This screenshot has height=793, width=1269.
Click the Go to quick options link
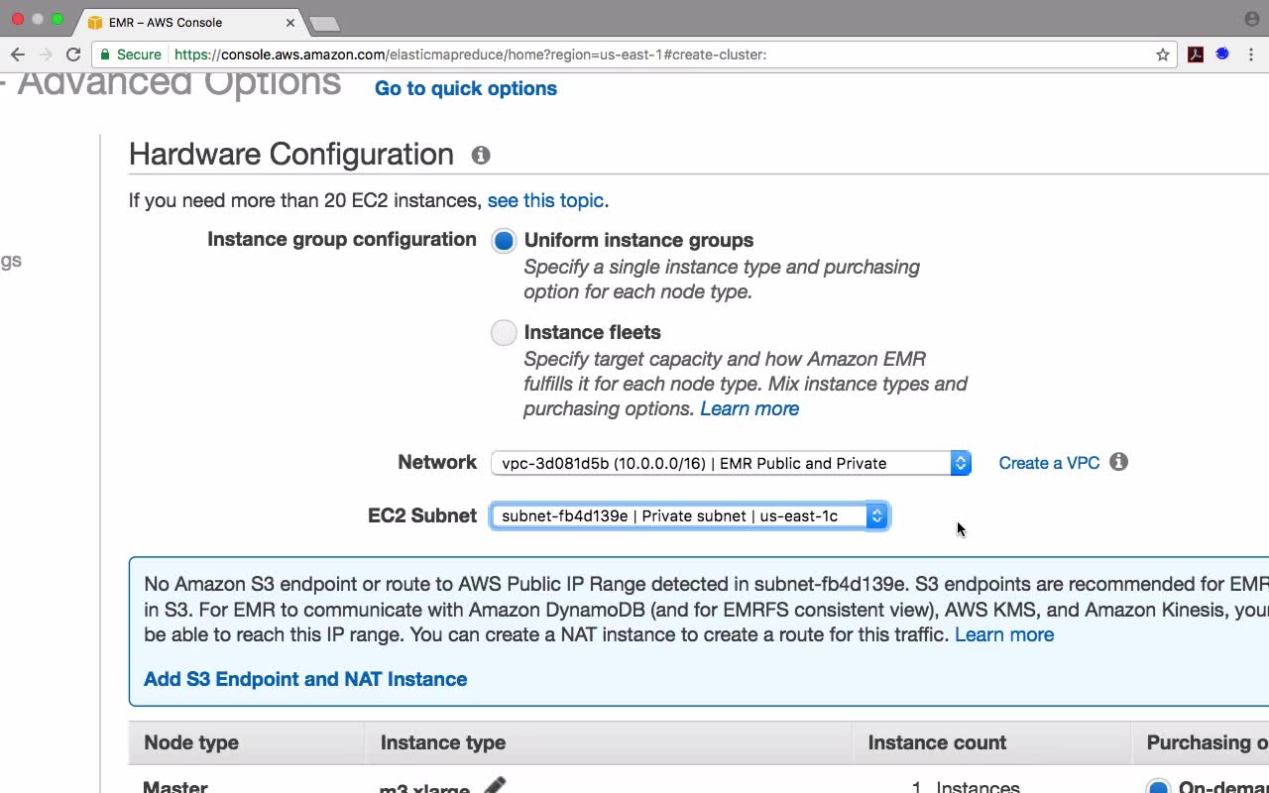point(466,88)
